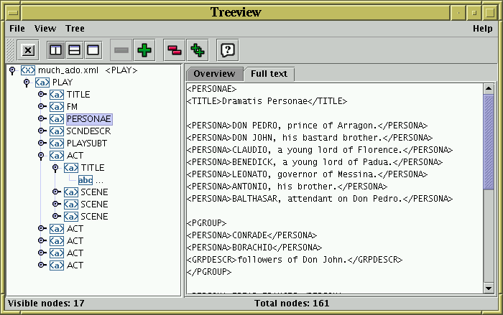Click the close (X) toolbar icon
Screen dimensions: 503x315
(x=28, y=50)
